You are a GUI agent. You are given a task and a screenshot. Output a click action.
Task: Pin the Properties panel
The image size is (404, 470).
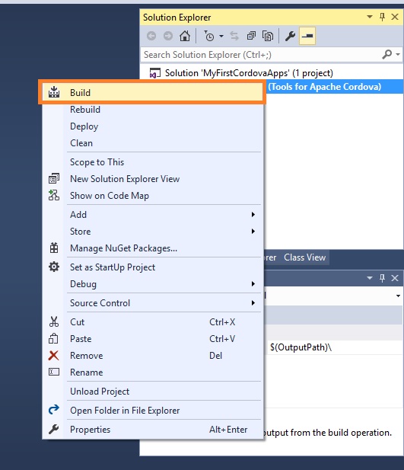382,278
